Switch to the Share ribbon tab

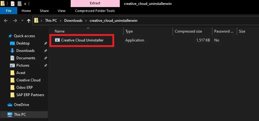pos(44,11)
